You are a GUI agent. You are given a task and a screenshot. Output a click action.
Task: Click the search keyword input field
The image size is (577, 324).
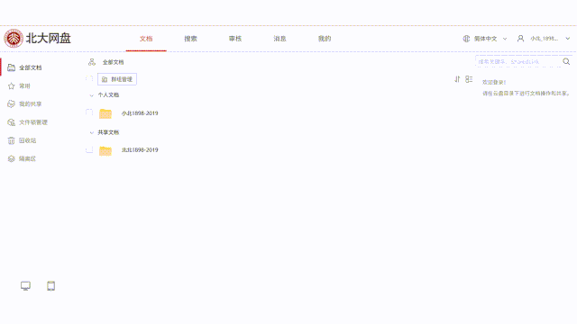[x=518, y=62]
